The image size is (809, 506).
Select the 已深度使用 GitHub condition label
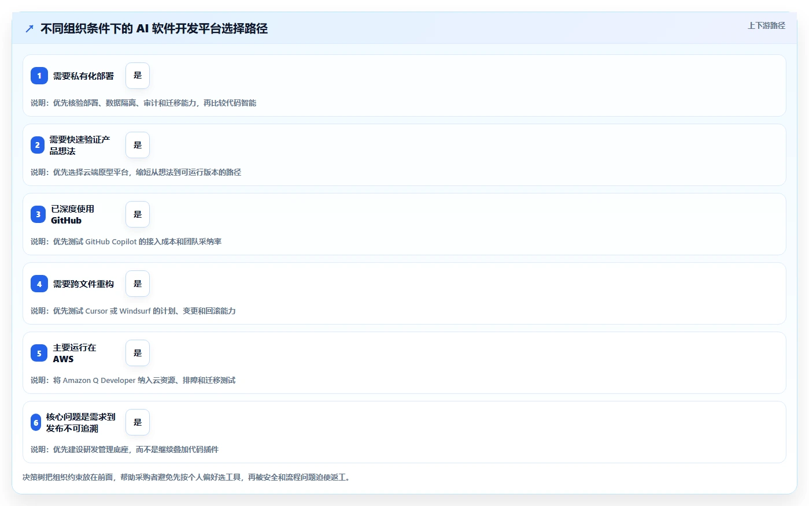pos(73,214)
